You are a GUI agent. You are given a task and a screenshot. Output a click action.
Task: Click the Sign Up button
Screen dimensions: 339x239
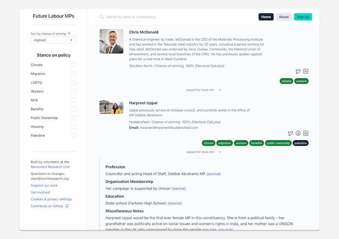303,17
